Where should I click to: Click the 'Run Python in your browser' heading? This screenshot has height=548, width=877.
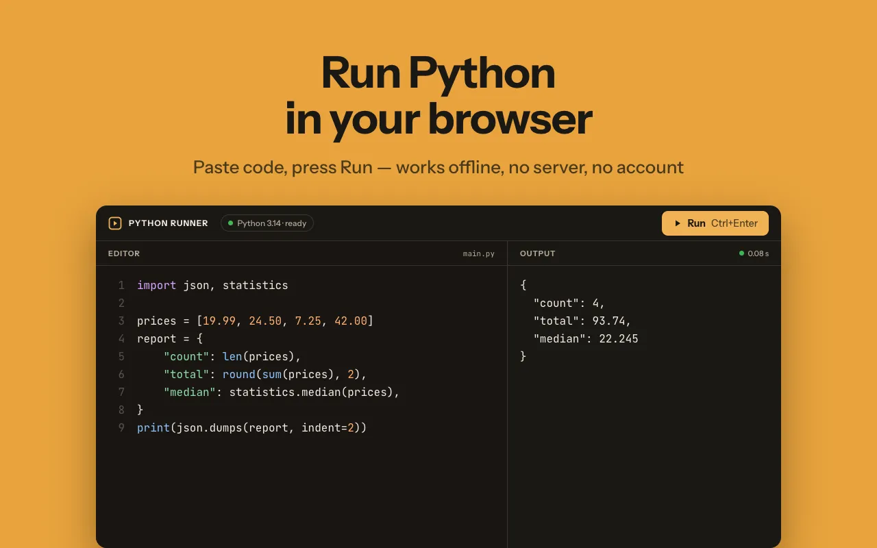pyautogui.click(x=438, y=96)
